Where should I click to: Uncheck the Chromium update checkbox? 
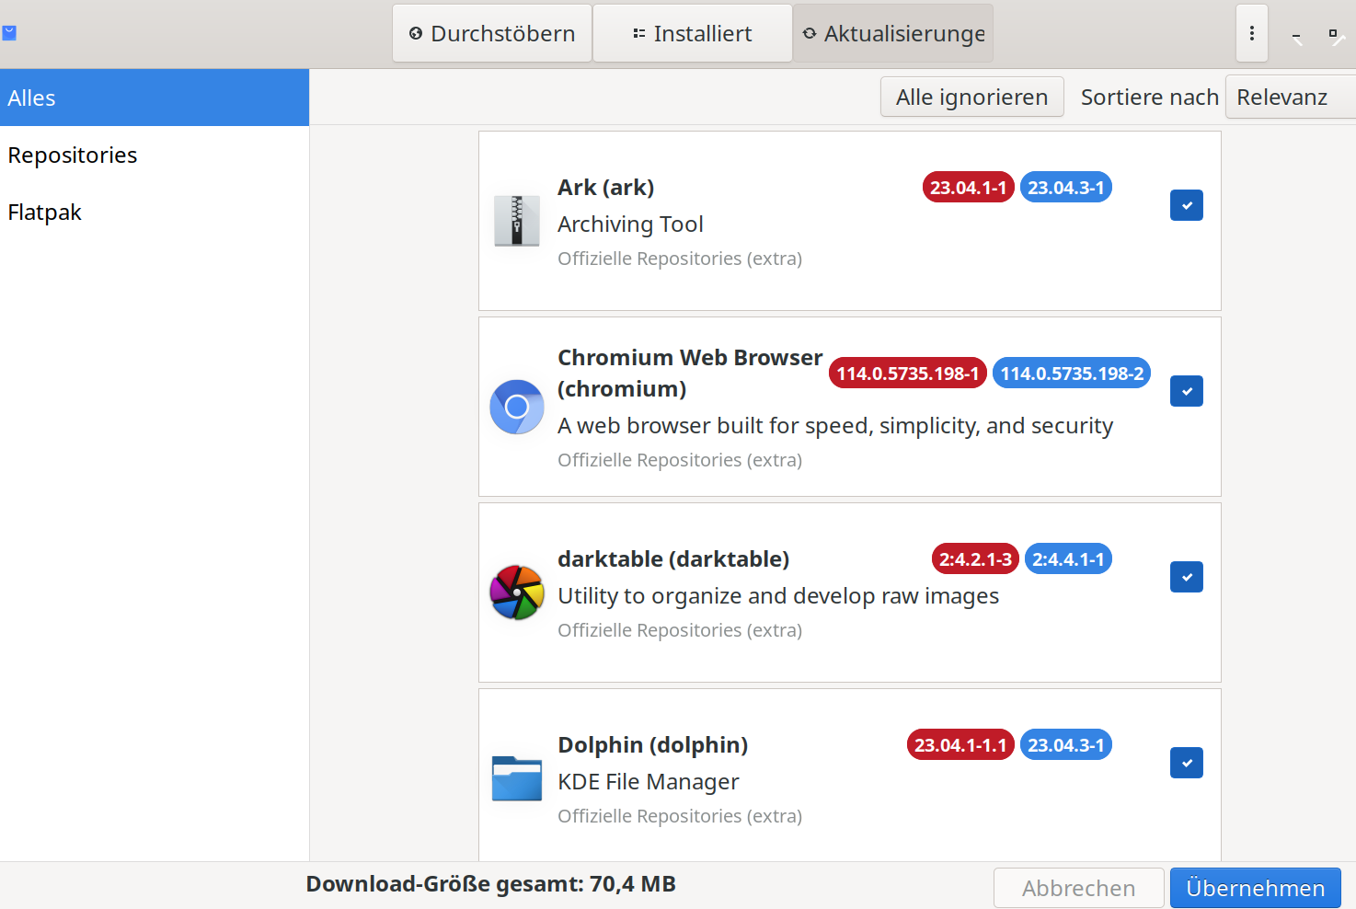(x=1187, y=391)
